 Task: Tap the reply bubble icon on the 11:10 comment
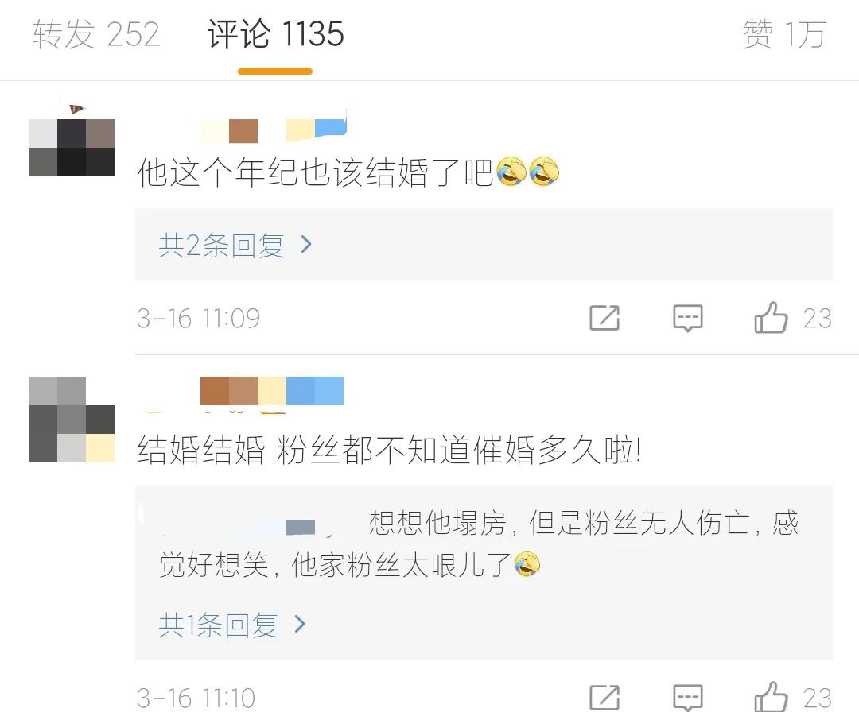(x=687, y=698)
